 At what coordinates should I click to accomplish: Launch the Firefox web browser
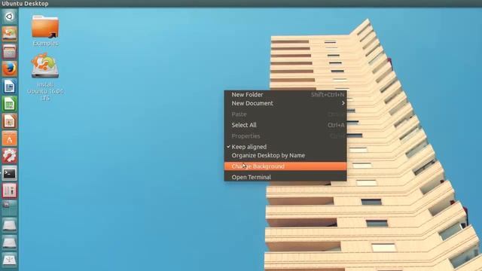pos(9,69)
